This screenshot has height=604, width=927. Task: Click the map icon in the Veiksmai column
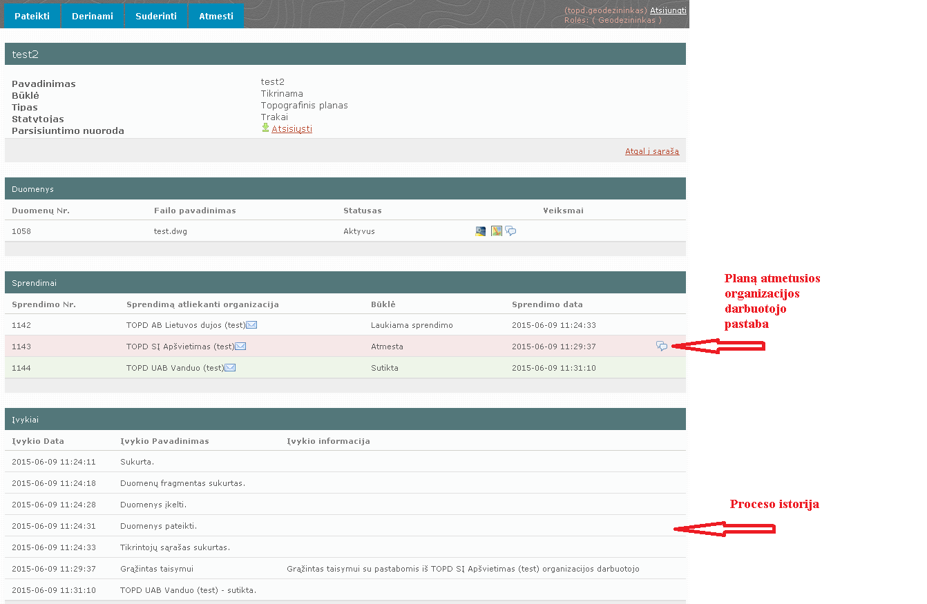point(496,231)
